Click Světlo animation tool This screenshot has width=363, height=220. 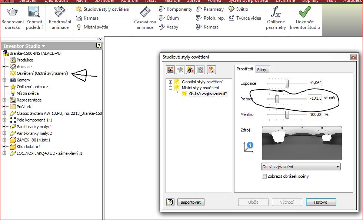(x=238, y=9)
